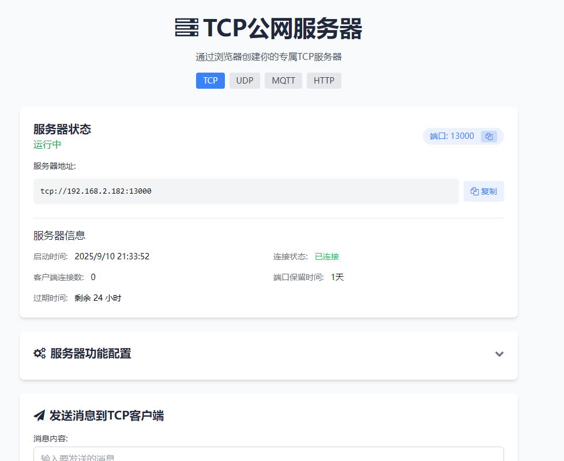Click the TCP公网服务器 page title
The image size is (564, 461).
click(x=283, y=28)
